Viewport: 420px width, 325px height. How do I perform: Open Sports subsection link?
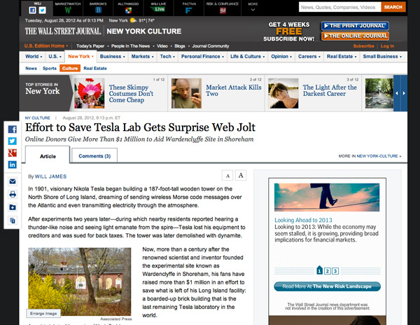point(50,69)
